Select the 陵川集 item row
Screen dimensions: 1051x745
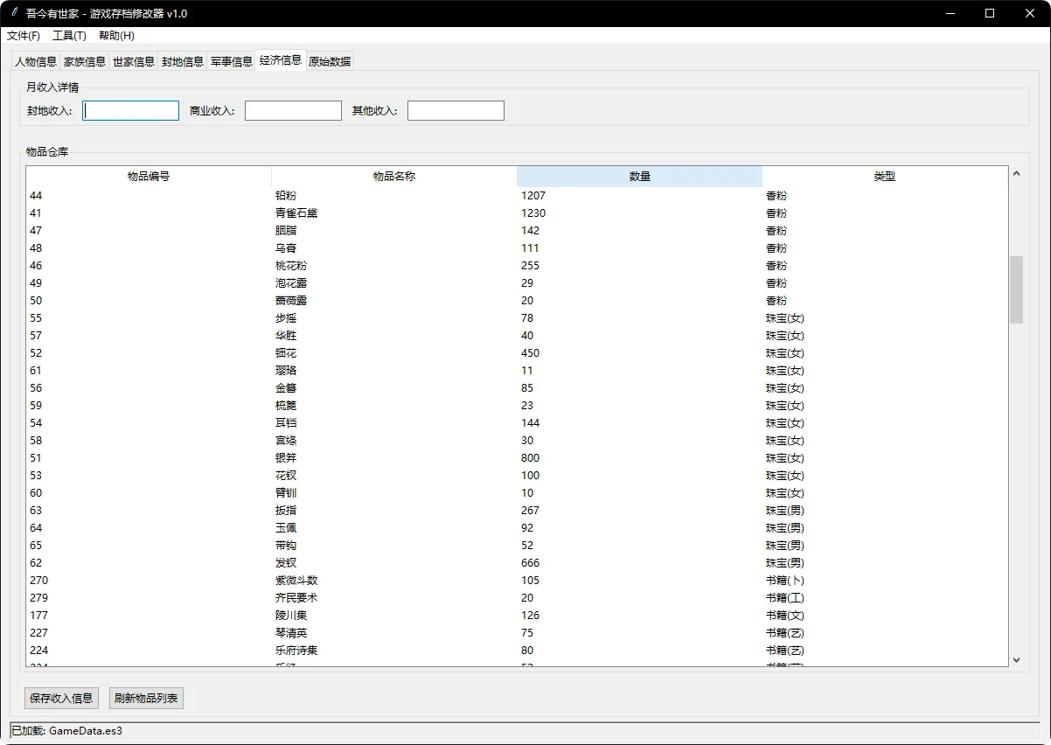pos(517,615)
